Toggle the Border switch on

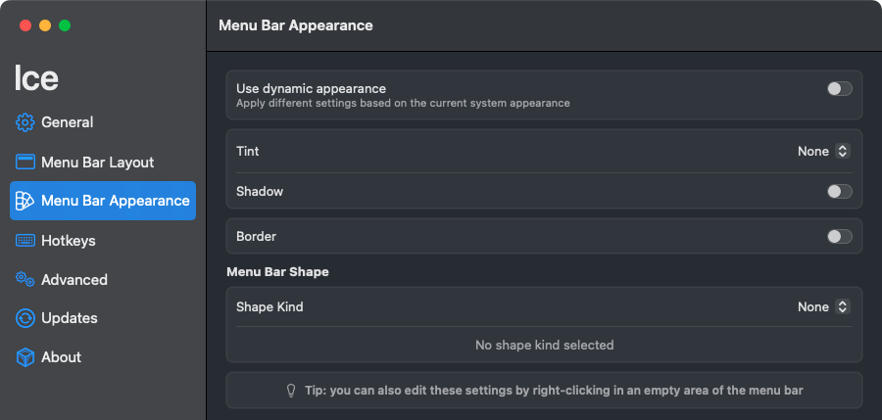point(839,236)
